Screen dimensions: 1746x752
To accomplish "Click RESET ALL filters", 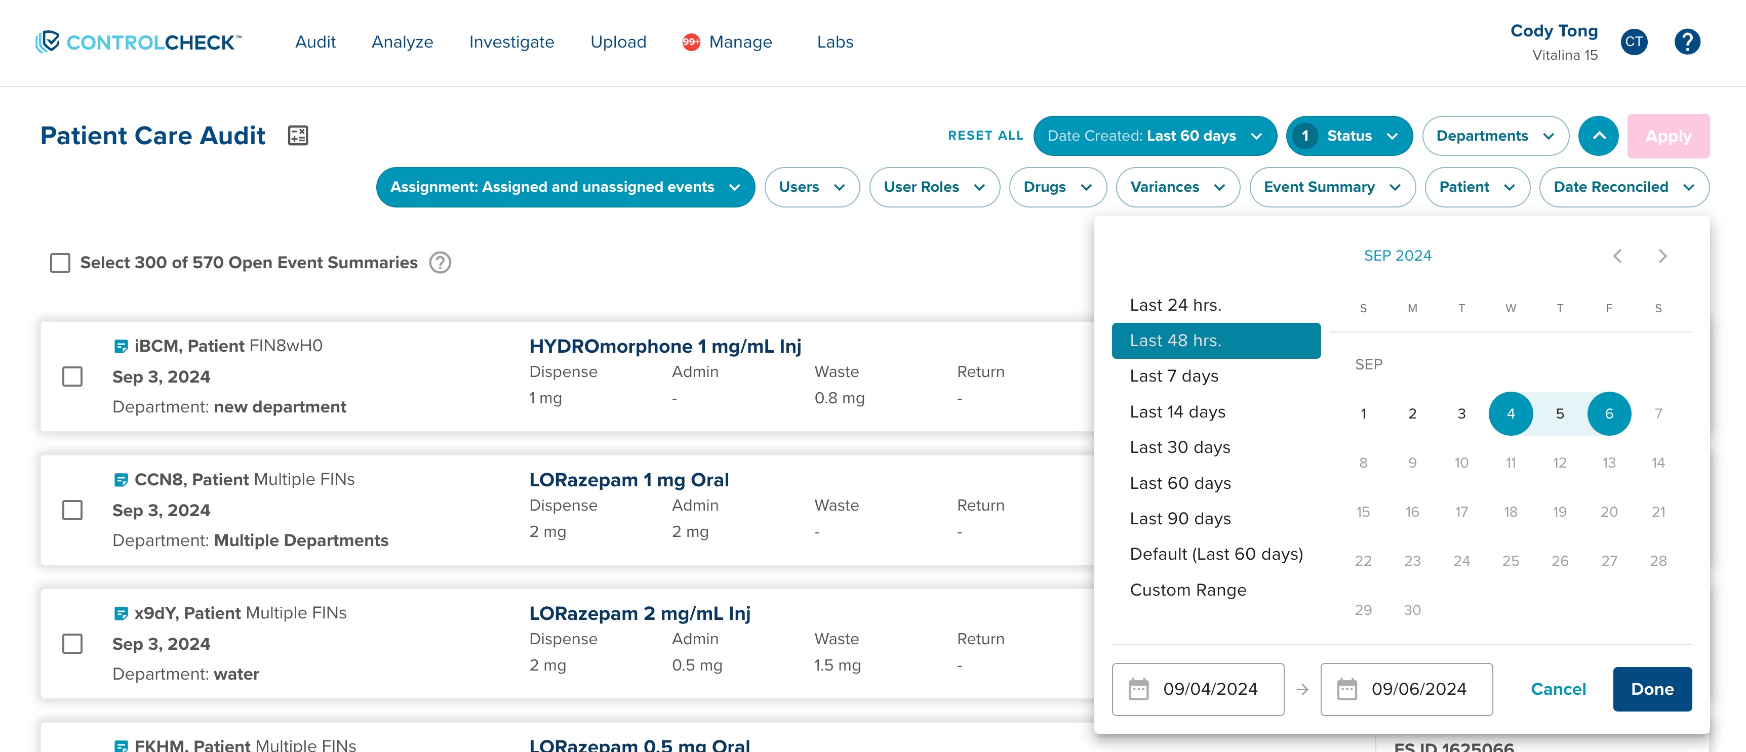I will pyautogui.click(x=985, y=136).
